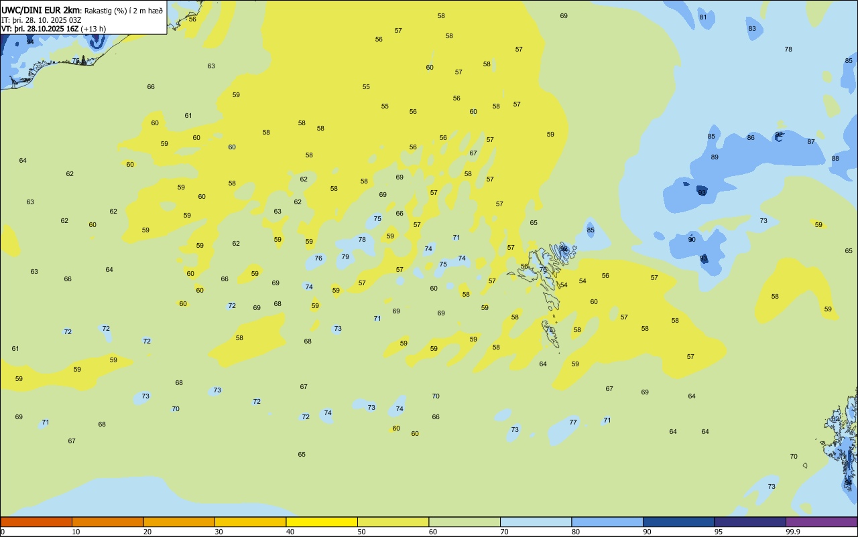Click the purple legend swatch above 99.9
Viewport: 858px width, 537px height.
(x=821, y=522)
